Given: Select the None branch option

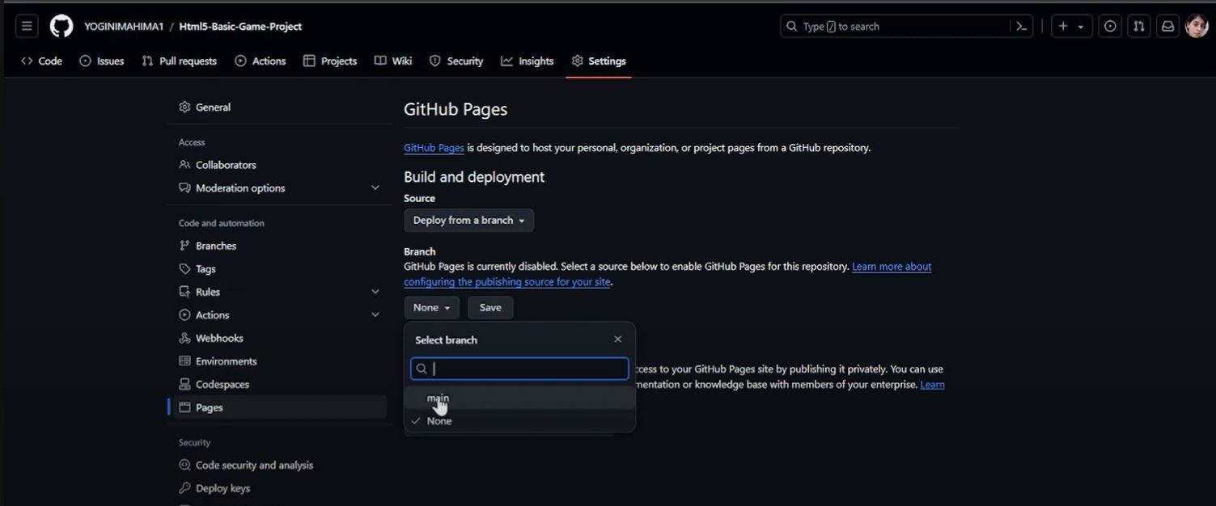Looking at the screenshot, I should (439, 421).
